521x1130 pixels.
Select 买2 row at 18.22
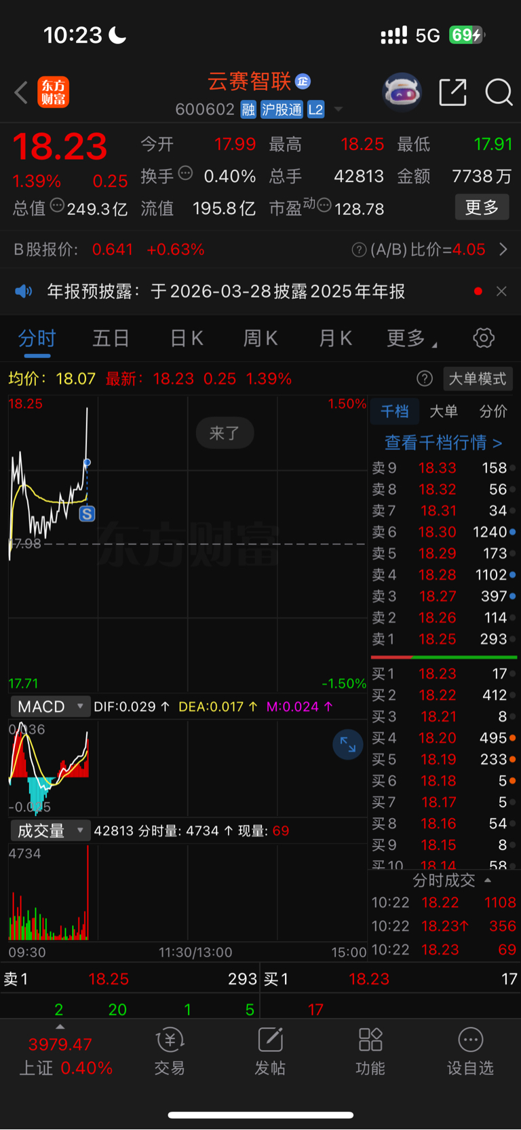pos(444,695)
